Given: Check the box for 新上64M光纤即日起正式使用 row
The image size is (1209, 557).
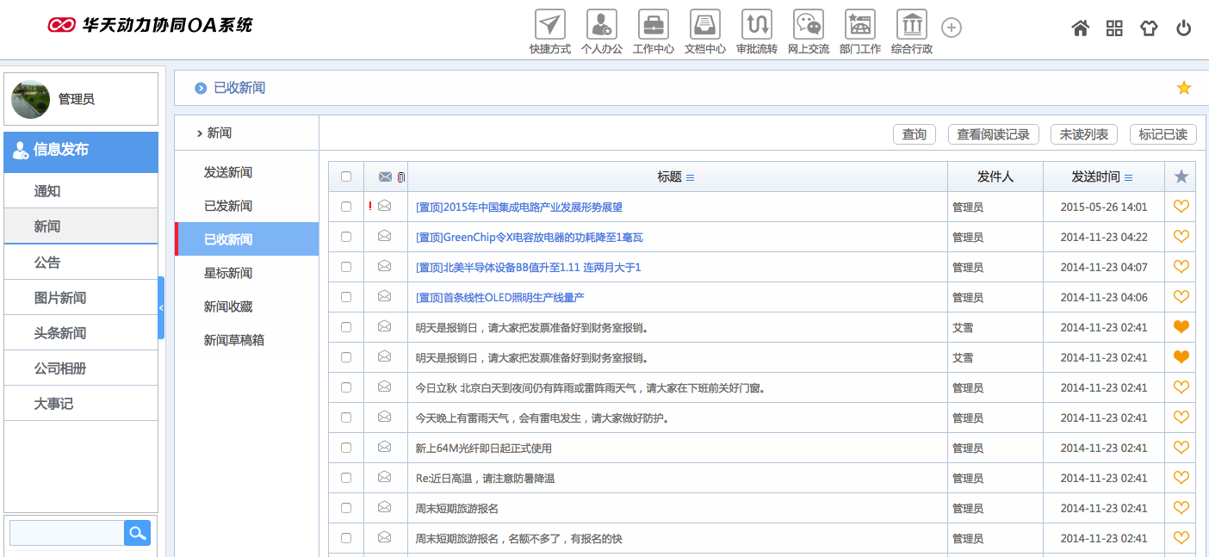Looking at the screenshot, I should click(x=346, y=448).
